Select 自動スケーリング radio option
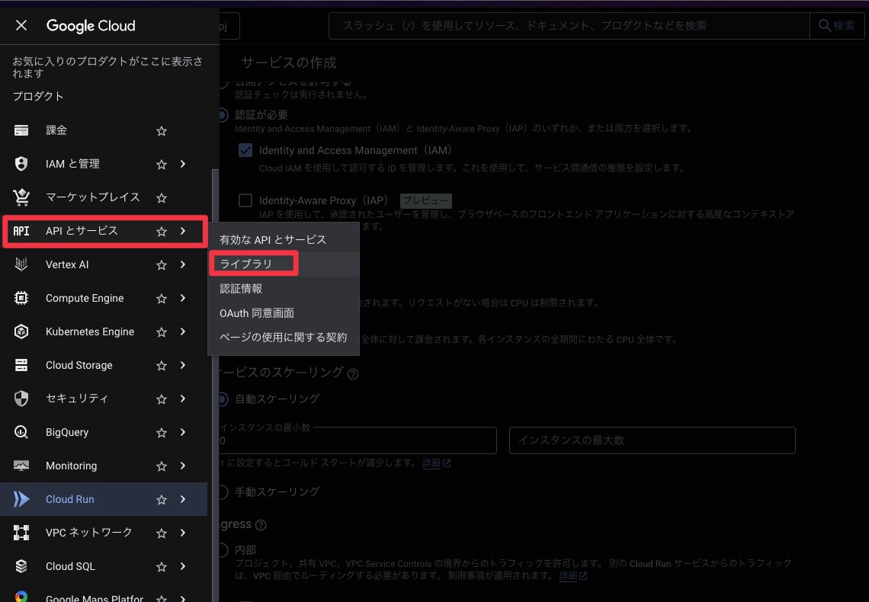Image resolution: width=869 pixels, height=602 pixels. click(223, 399)
